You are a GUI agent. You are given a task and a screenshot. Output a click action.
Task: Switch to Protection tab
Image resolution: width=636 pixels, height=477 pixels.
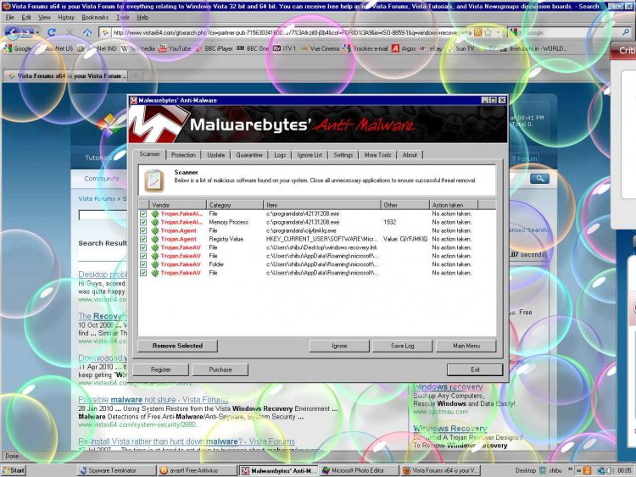click(x=183, y=155)
